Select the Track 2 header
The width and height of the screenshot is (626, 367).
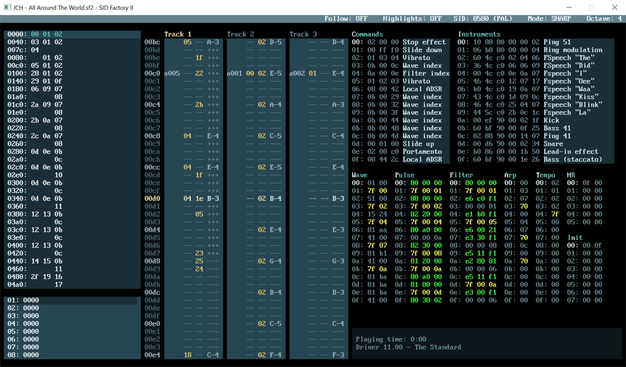coord(240,34)
